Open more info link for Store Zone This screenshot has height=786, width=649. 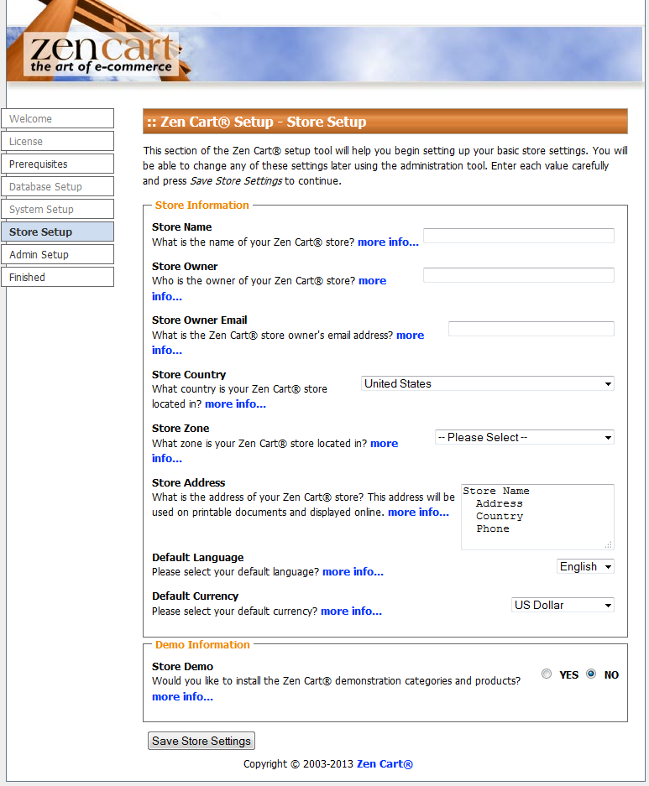385,444
